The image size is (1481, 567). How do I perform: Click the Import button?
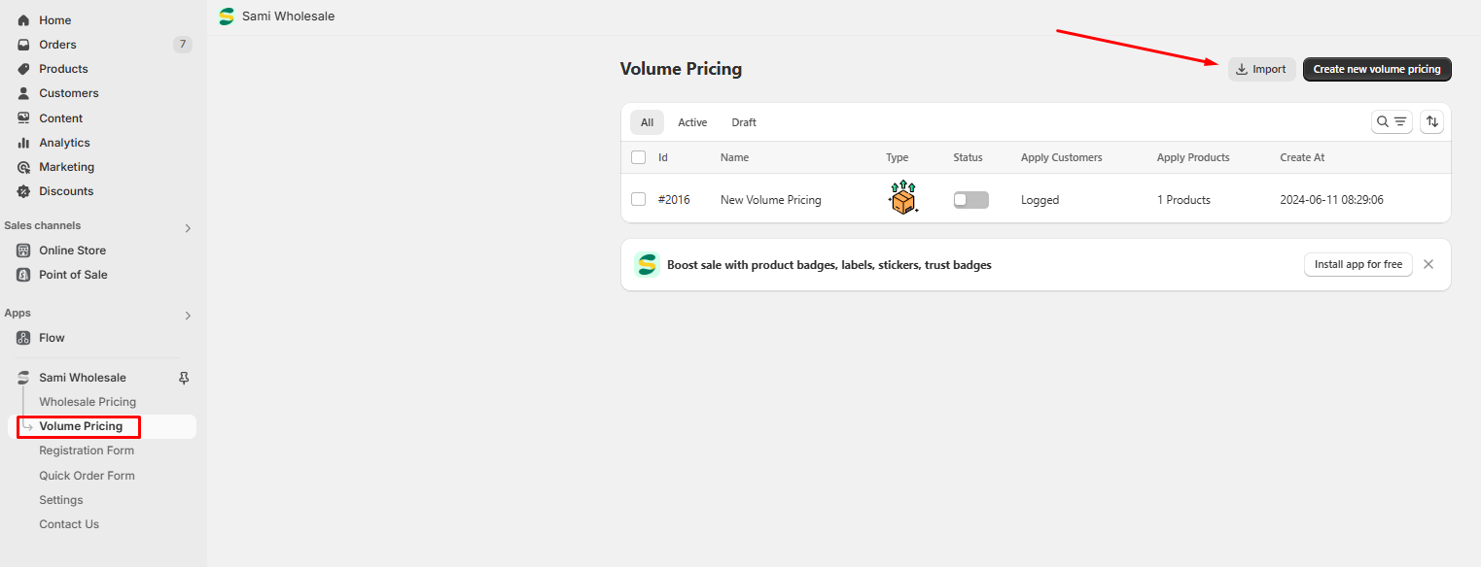pos(1261,70)
